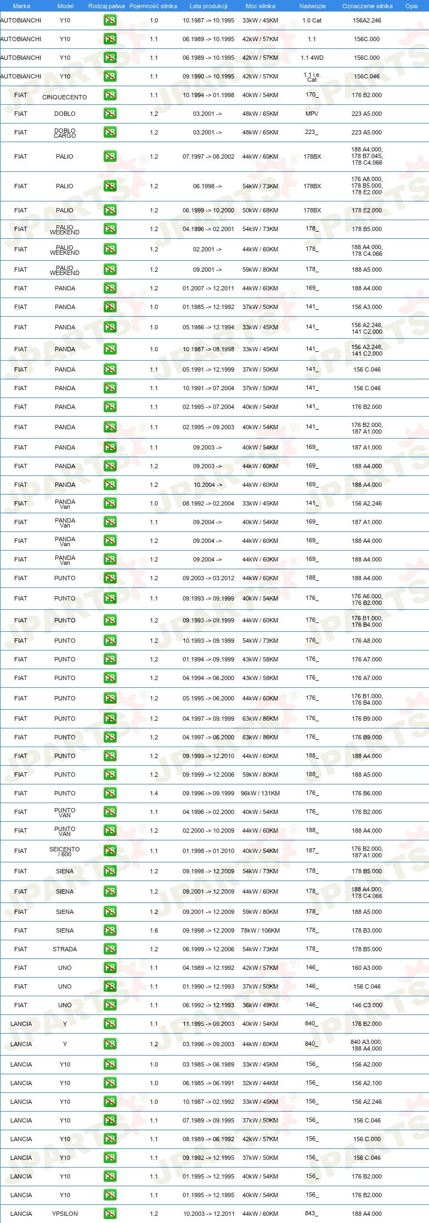Click the 1.1 4WD body cell
Screen dimensions: 429x1223
point(312,58)
